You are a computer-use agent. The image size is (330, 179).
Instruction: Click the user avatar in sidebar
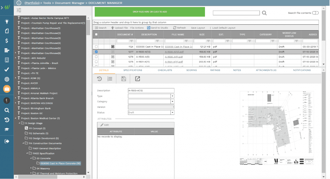point(7,101)
